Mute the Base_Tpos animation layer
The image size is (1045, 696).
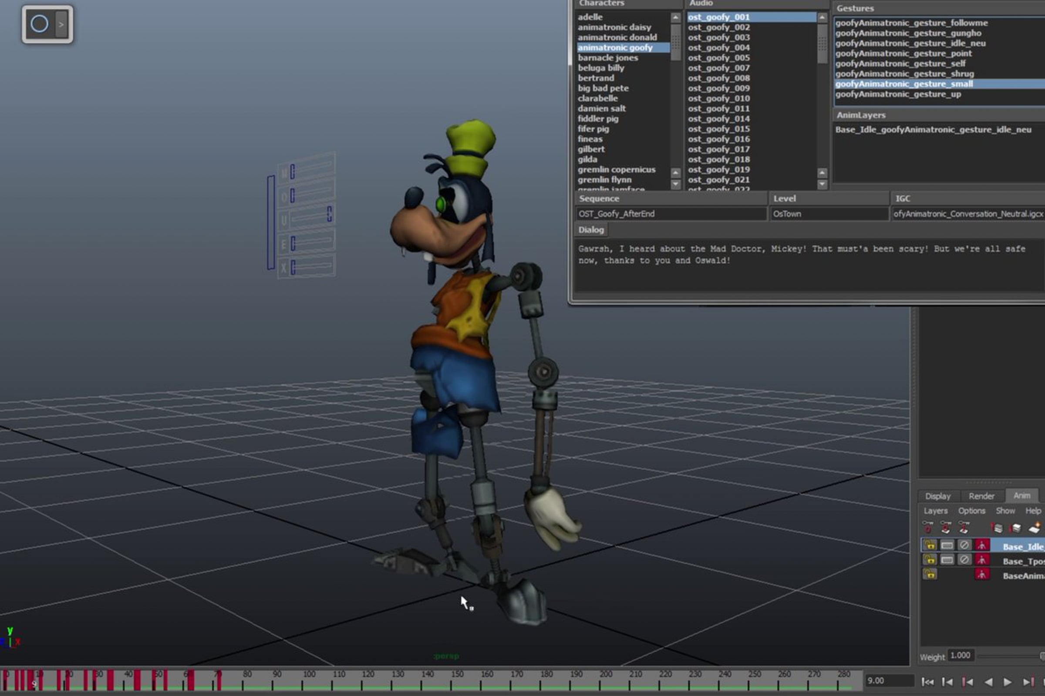(964, 560)
